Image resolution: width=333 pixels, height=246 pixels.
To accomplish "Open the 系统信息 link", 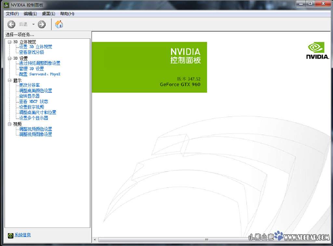I will tap(23, 235).
